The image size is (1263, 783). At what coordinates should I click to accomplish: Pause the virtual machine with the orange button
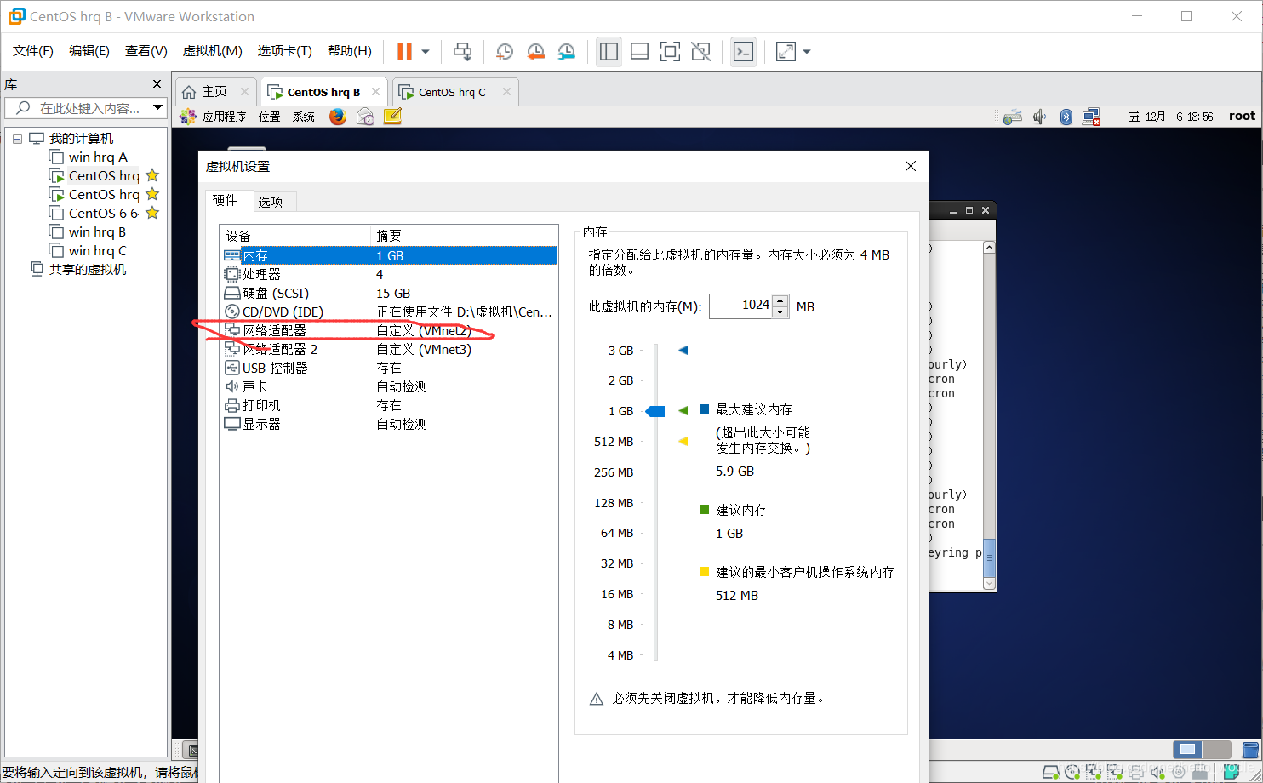click(404, 52)
